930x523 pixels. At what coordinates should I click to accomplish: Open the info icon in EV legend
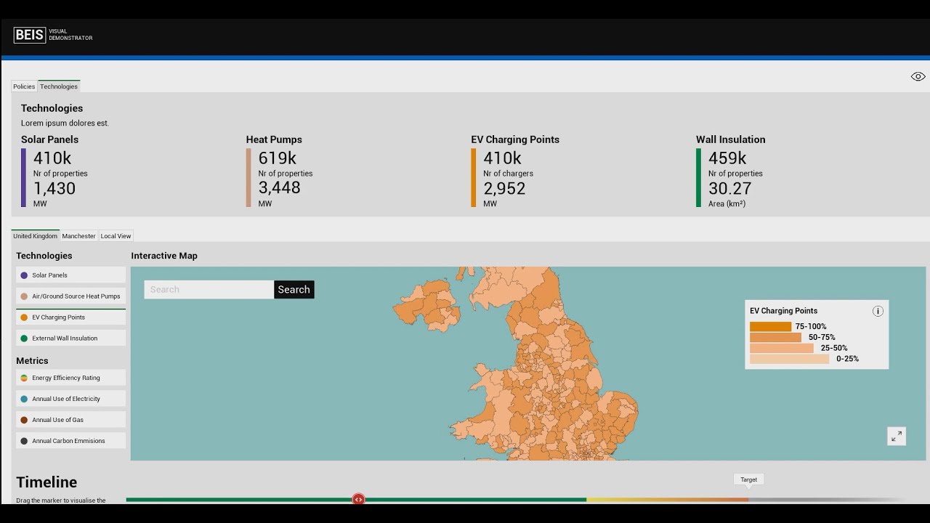pyautogui.click(x=878, y=311)
